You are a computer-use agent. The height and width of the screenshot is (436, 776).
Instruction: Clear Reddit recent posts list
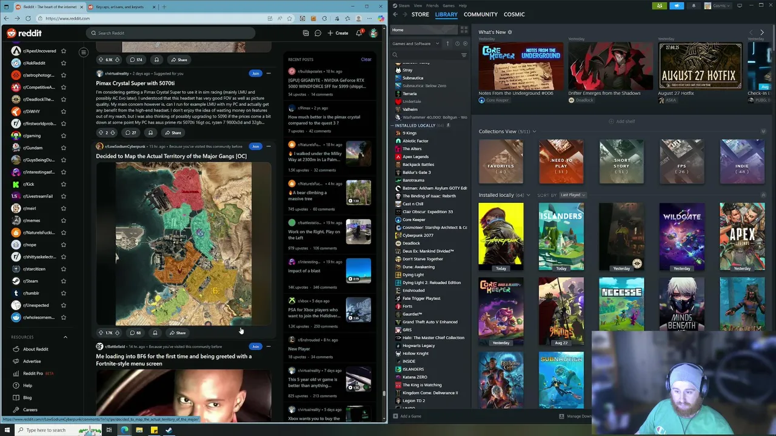click(366, 59)
